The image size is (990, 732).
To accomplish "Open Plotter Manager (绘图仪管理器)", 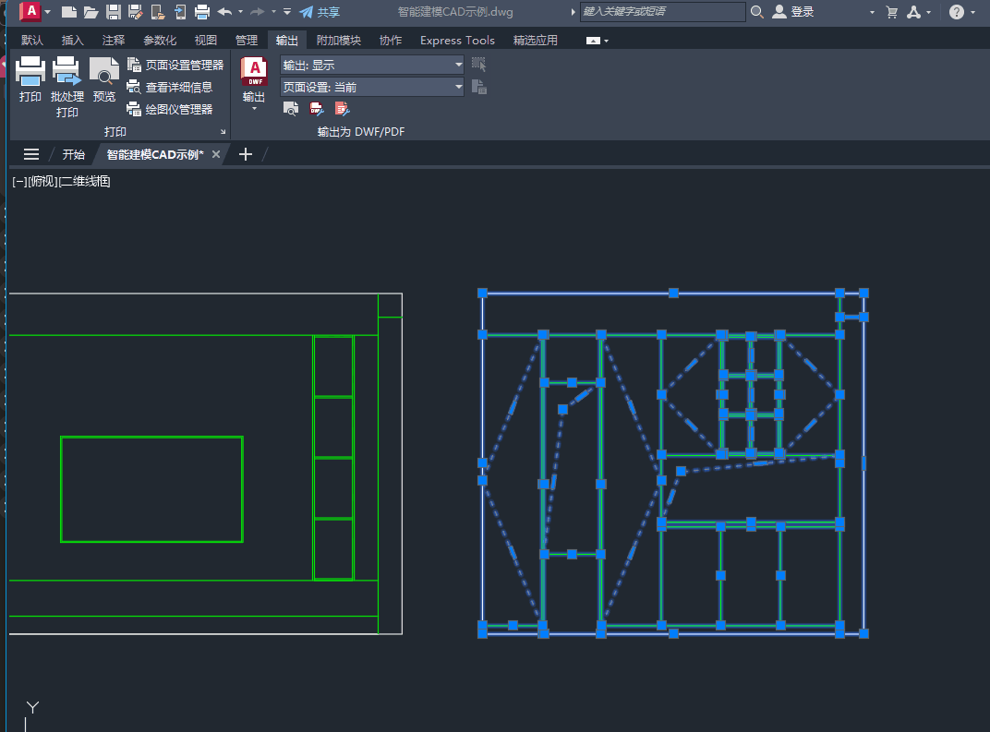I will (170, 109).
